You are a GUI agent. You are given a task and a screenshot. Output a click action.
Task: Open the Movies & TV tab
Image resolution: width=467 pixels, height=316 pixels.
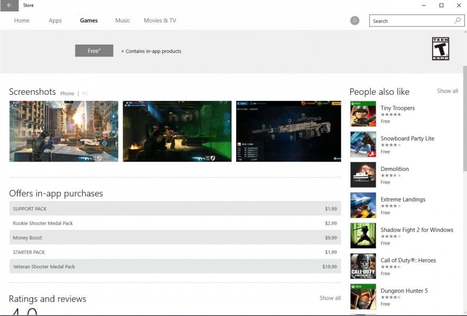(160, 20)
